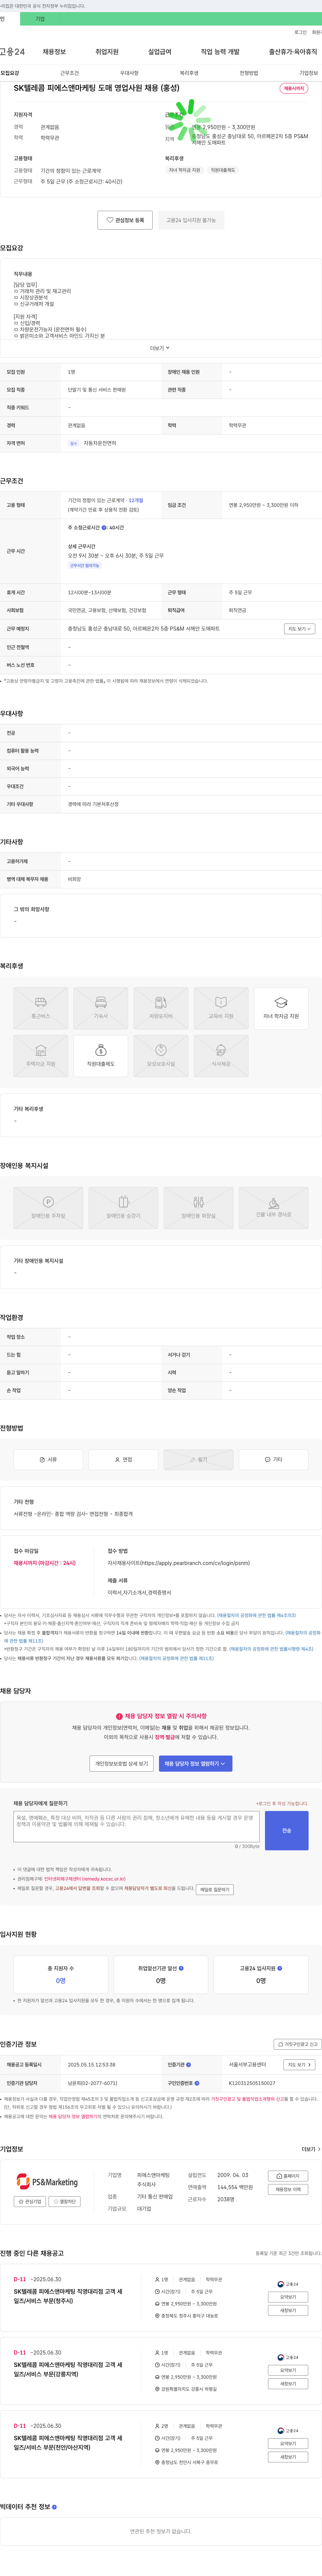
Task: Open the 실업급여 menu
Action: (x=160, y=52)
